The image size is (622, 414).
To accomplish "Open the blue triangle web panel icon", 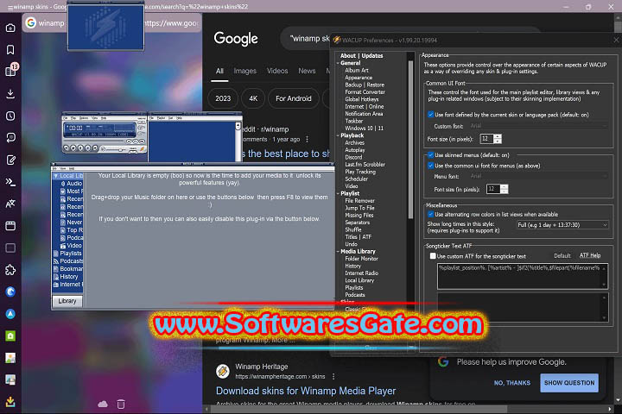I will point(10,314).
